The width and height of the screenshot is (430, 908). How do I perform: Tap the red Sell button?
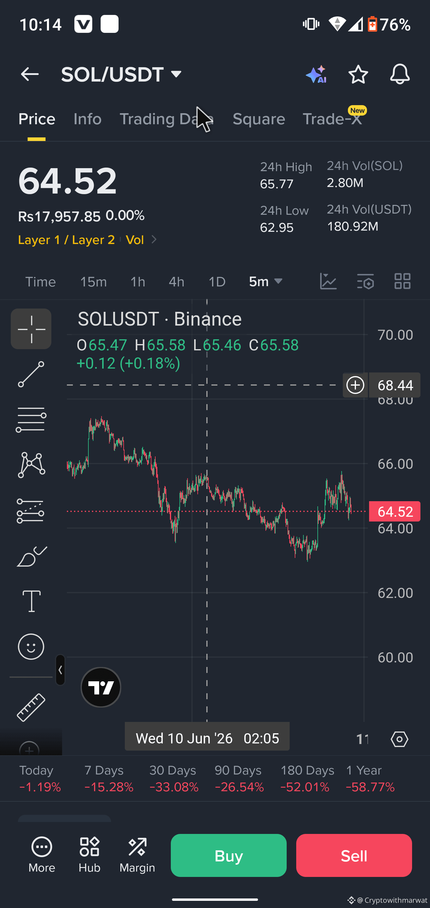[x=354, y=855]
